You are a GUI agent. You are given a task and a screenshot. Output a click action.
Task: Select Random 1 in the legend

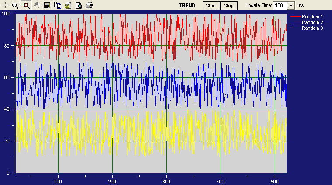coord(312,17)
